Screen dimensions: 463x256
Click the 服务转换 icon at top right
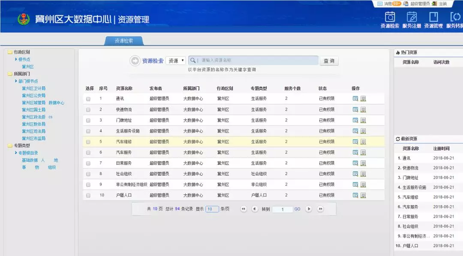tap(455, 19)
